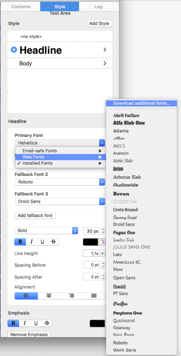Set alignment to left

pos(26,296)
